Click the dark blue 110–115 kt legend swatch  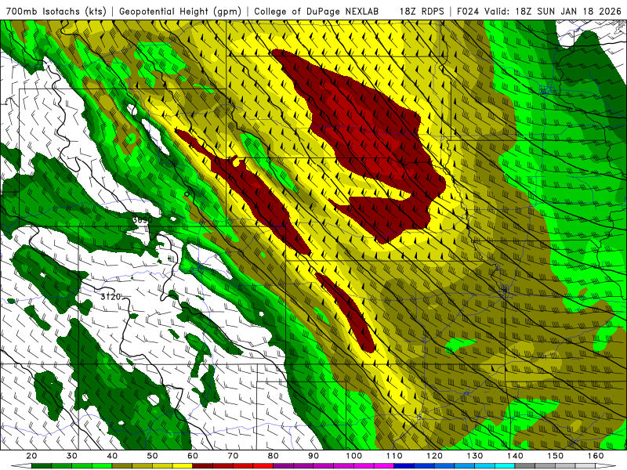[x=404, y=466]
